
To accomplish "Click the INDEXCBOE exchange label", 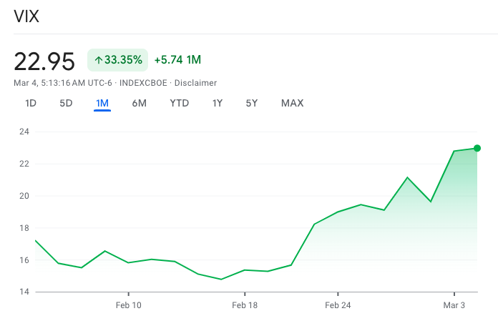I will coord(143,83).
